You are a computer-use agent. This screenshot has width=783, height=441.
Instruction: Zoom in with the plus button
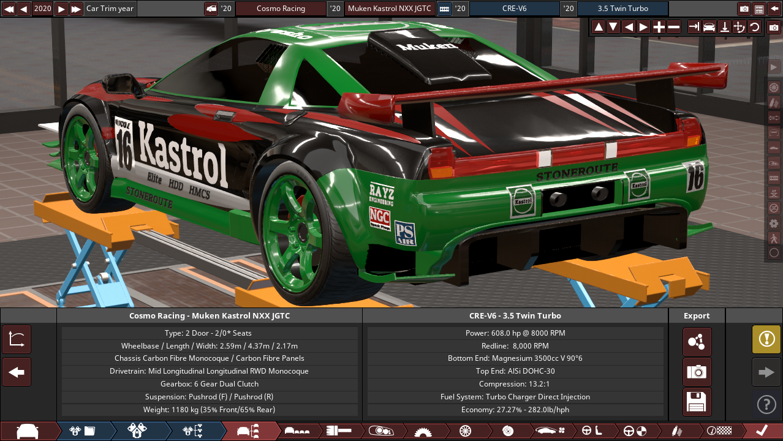point(659,27)
